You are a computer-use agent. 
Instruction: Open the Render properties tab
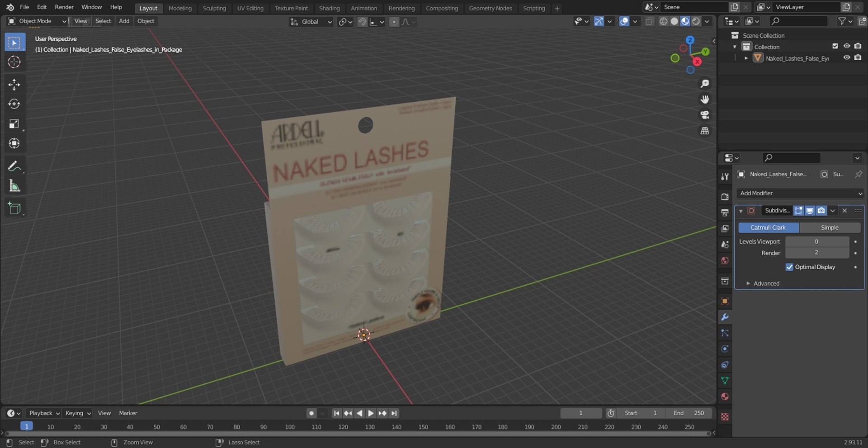pyautogui.click(x=725, y=197)
